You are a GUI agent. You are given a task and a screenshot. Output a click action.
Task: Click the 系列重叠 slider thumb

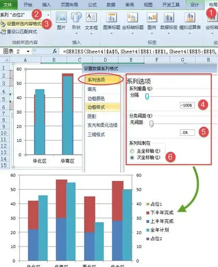pyautogui.click(x=147, y=96)
